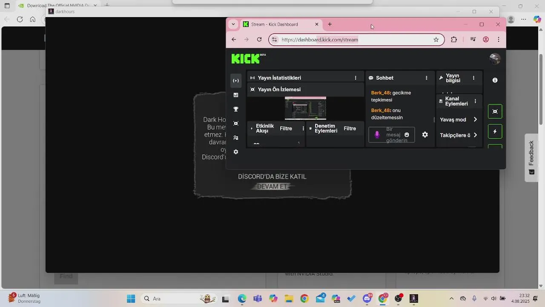Show hidden system tray icons
The width and height of the screenshot is (545, 307).
click(x=452, y=298)
